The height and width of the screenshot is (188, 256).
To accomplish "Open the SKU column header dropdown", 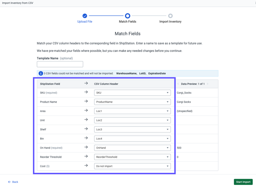I will point(132,93).
